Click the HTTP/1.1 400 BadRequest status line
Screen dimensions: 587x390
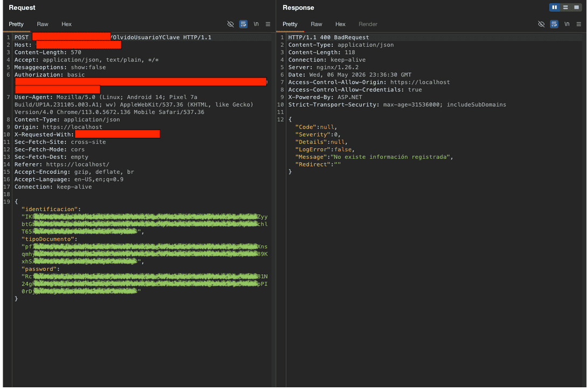[x=329, y=38]
